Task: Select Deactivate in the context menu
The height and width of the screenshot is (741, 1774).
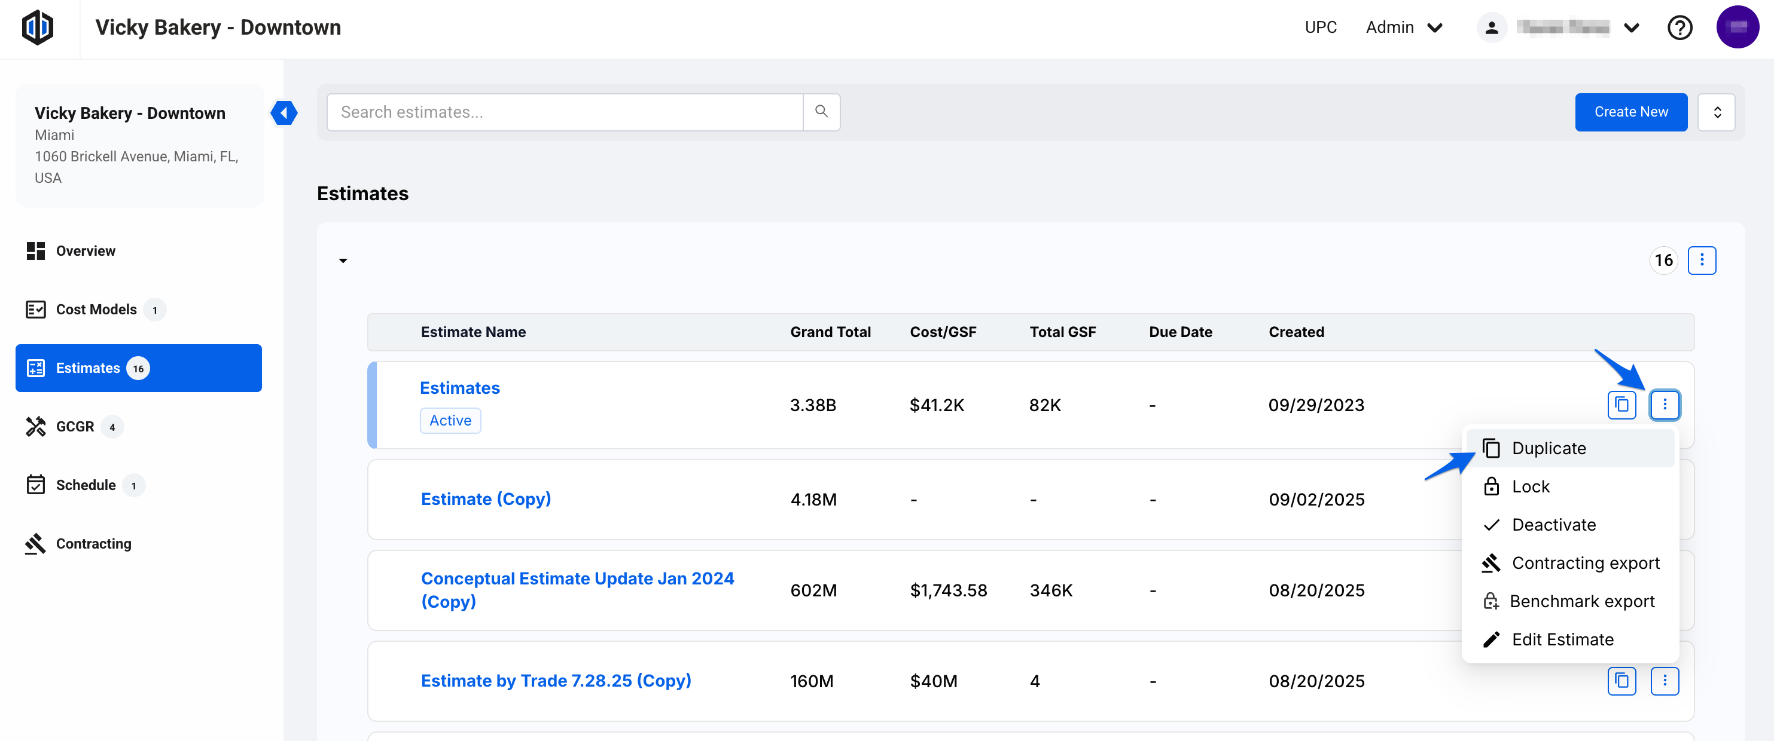Action: coord(1553,525)
